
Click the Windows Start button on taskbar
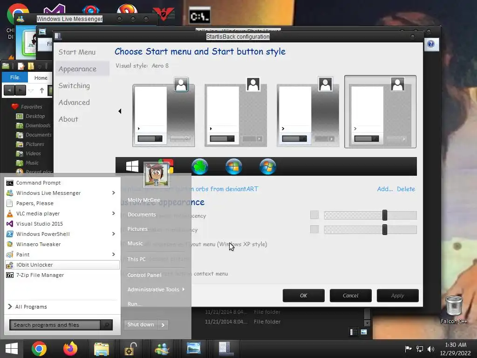[12, 349]
